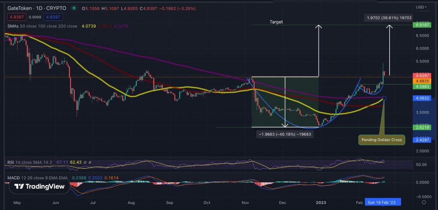Click the green market status dot

(74, 8)
